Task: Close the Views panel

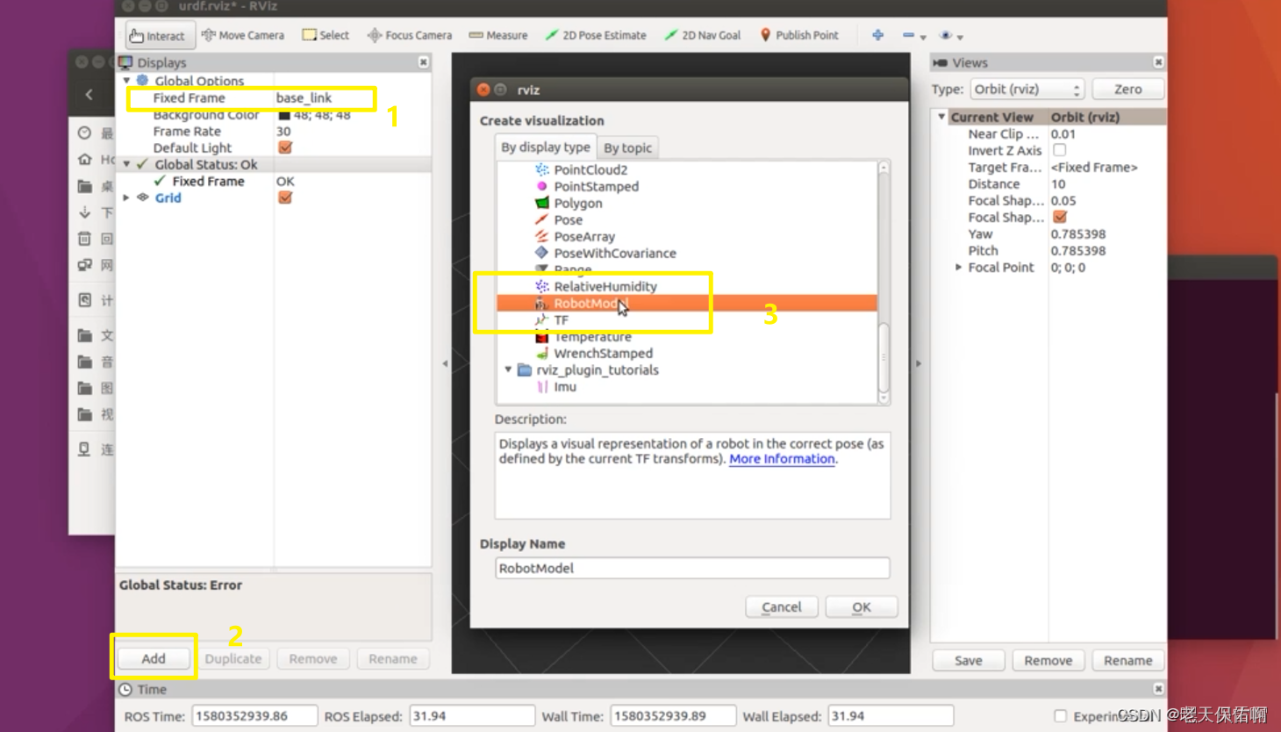Action: pyautogui.click(x=1158, y=62)
